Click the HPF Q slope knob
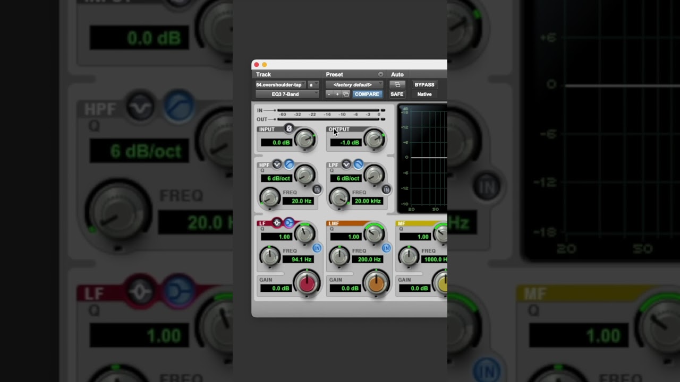 [305, 175]
